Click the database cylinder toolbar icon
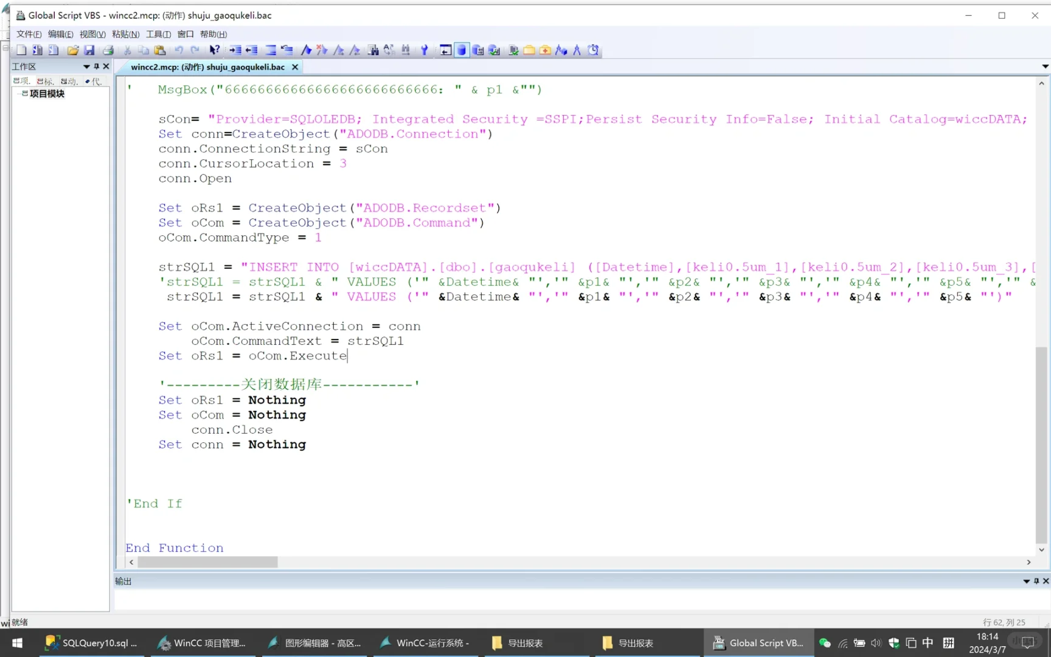 tap(462, 50)
